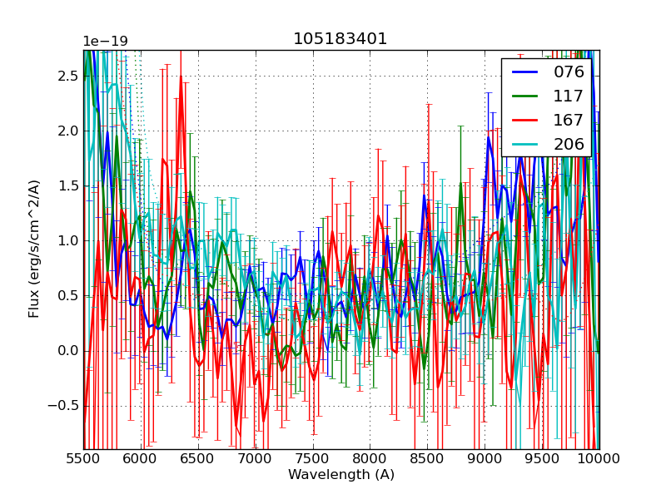Click the 0.0 y-axis tick label
Screen dimensions: 666x499
pos(68,351)
